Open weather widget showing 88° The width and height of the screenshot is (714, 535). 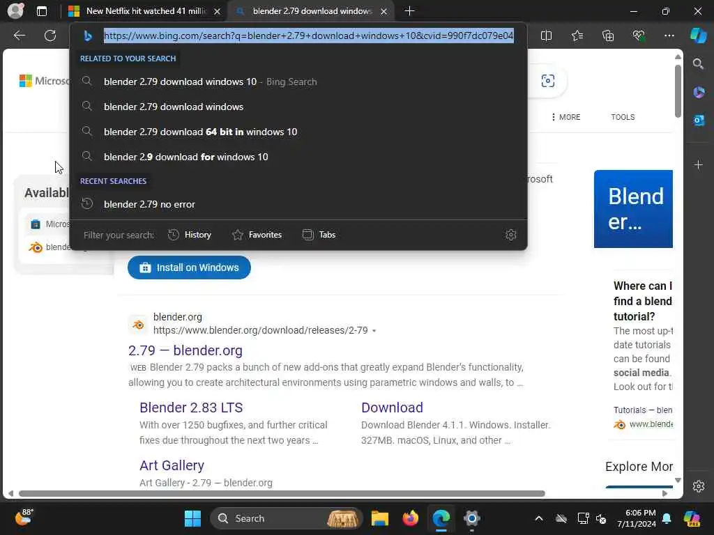tap(24, 518)
